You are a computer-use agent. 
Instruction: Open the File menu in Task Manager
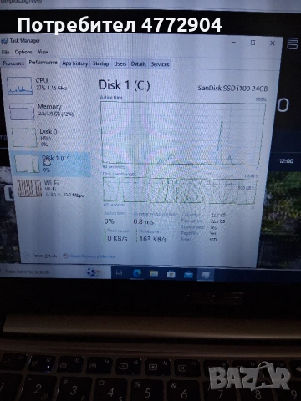pyautogui.click(x=5, y=52)
